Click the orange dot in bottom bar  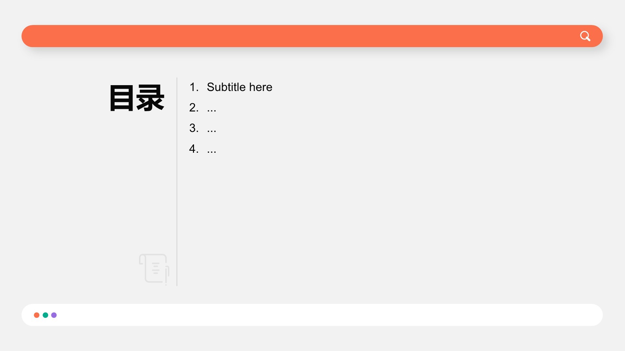tap(37, 315)
